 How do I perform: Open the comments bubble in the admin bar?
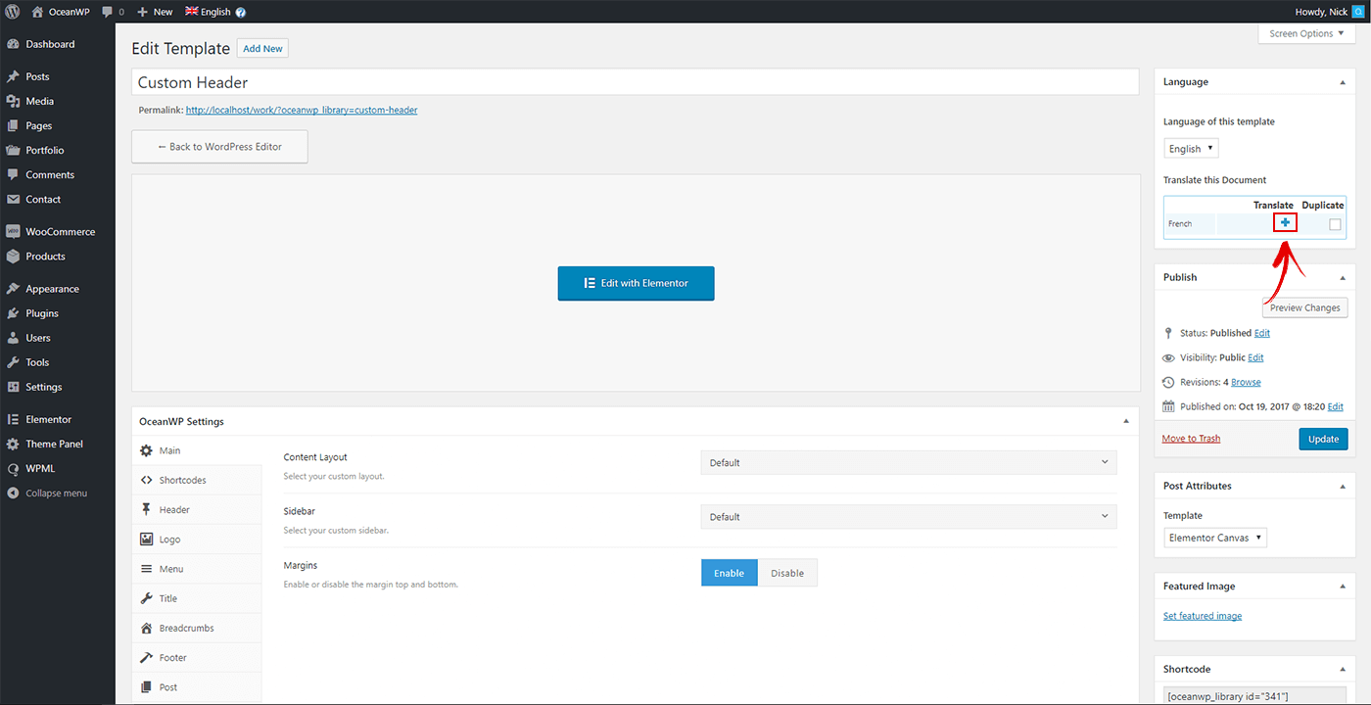click(106, 11)
